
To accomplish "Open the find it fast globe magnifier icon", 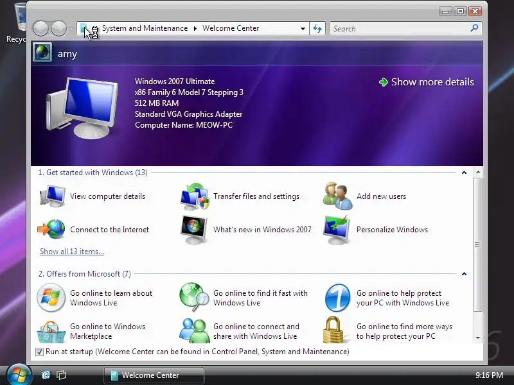I will click(195, 297).
